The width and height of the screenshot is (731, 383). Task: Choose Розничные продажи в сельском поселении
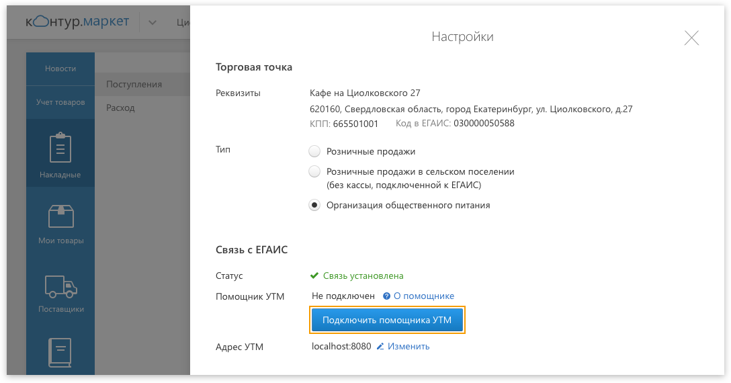pos(314,171)
